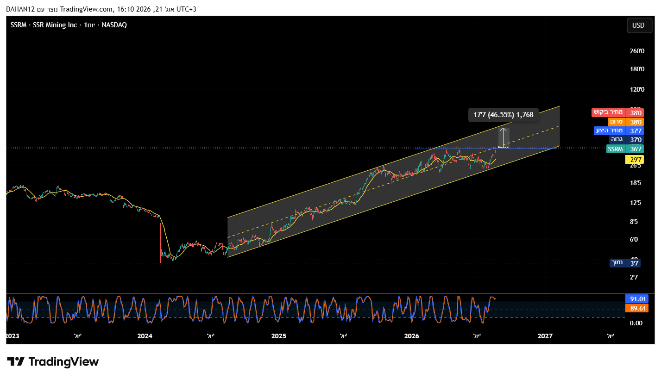The image size is (661, 379).
Task: Click the 12'5 price axis level
Action: click(636, 203)
